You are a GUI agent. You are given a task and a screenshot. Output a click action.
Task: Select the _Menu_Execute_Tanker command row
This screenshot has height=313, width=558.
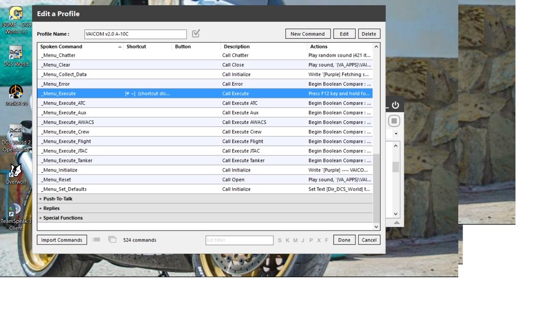coord(205,160)
